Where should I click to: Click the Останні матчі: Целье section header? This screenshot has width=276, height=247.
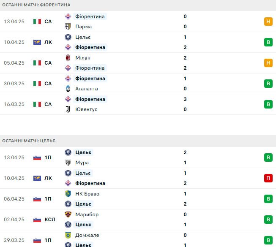pyautogui.click(x=138, y=141)
